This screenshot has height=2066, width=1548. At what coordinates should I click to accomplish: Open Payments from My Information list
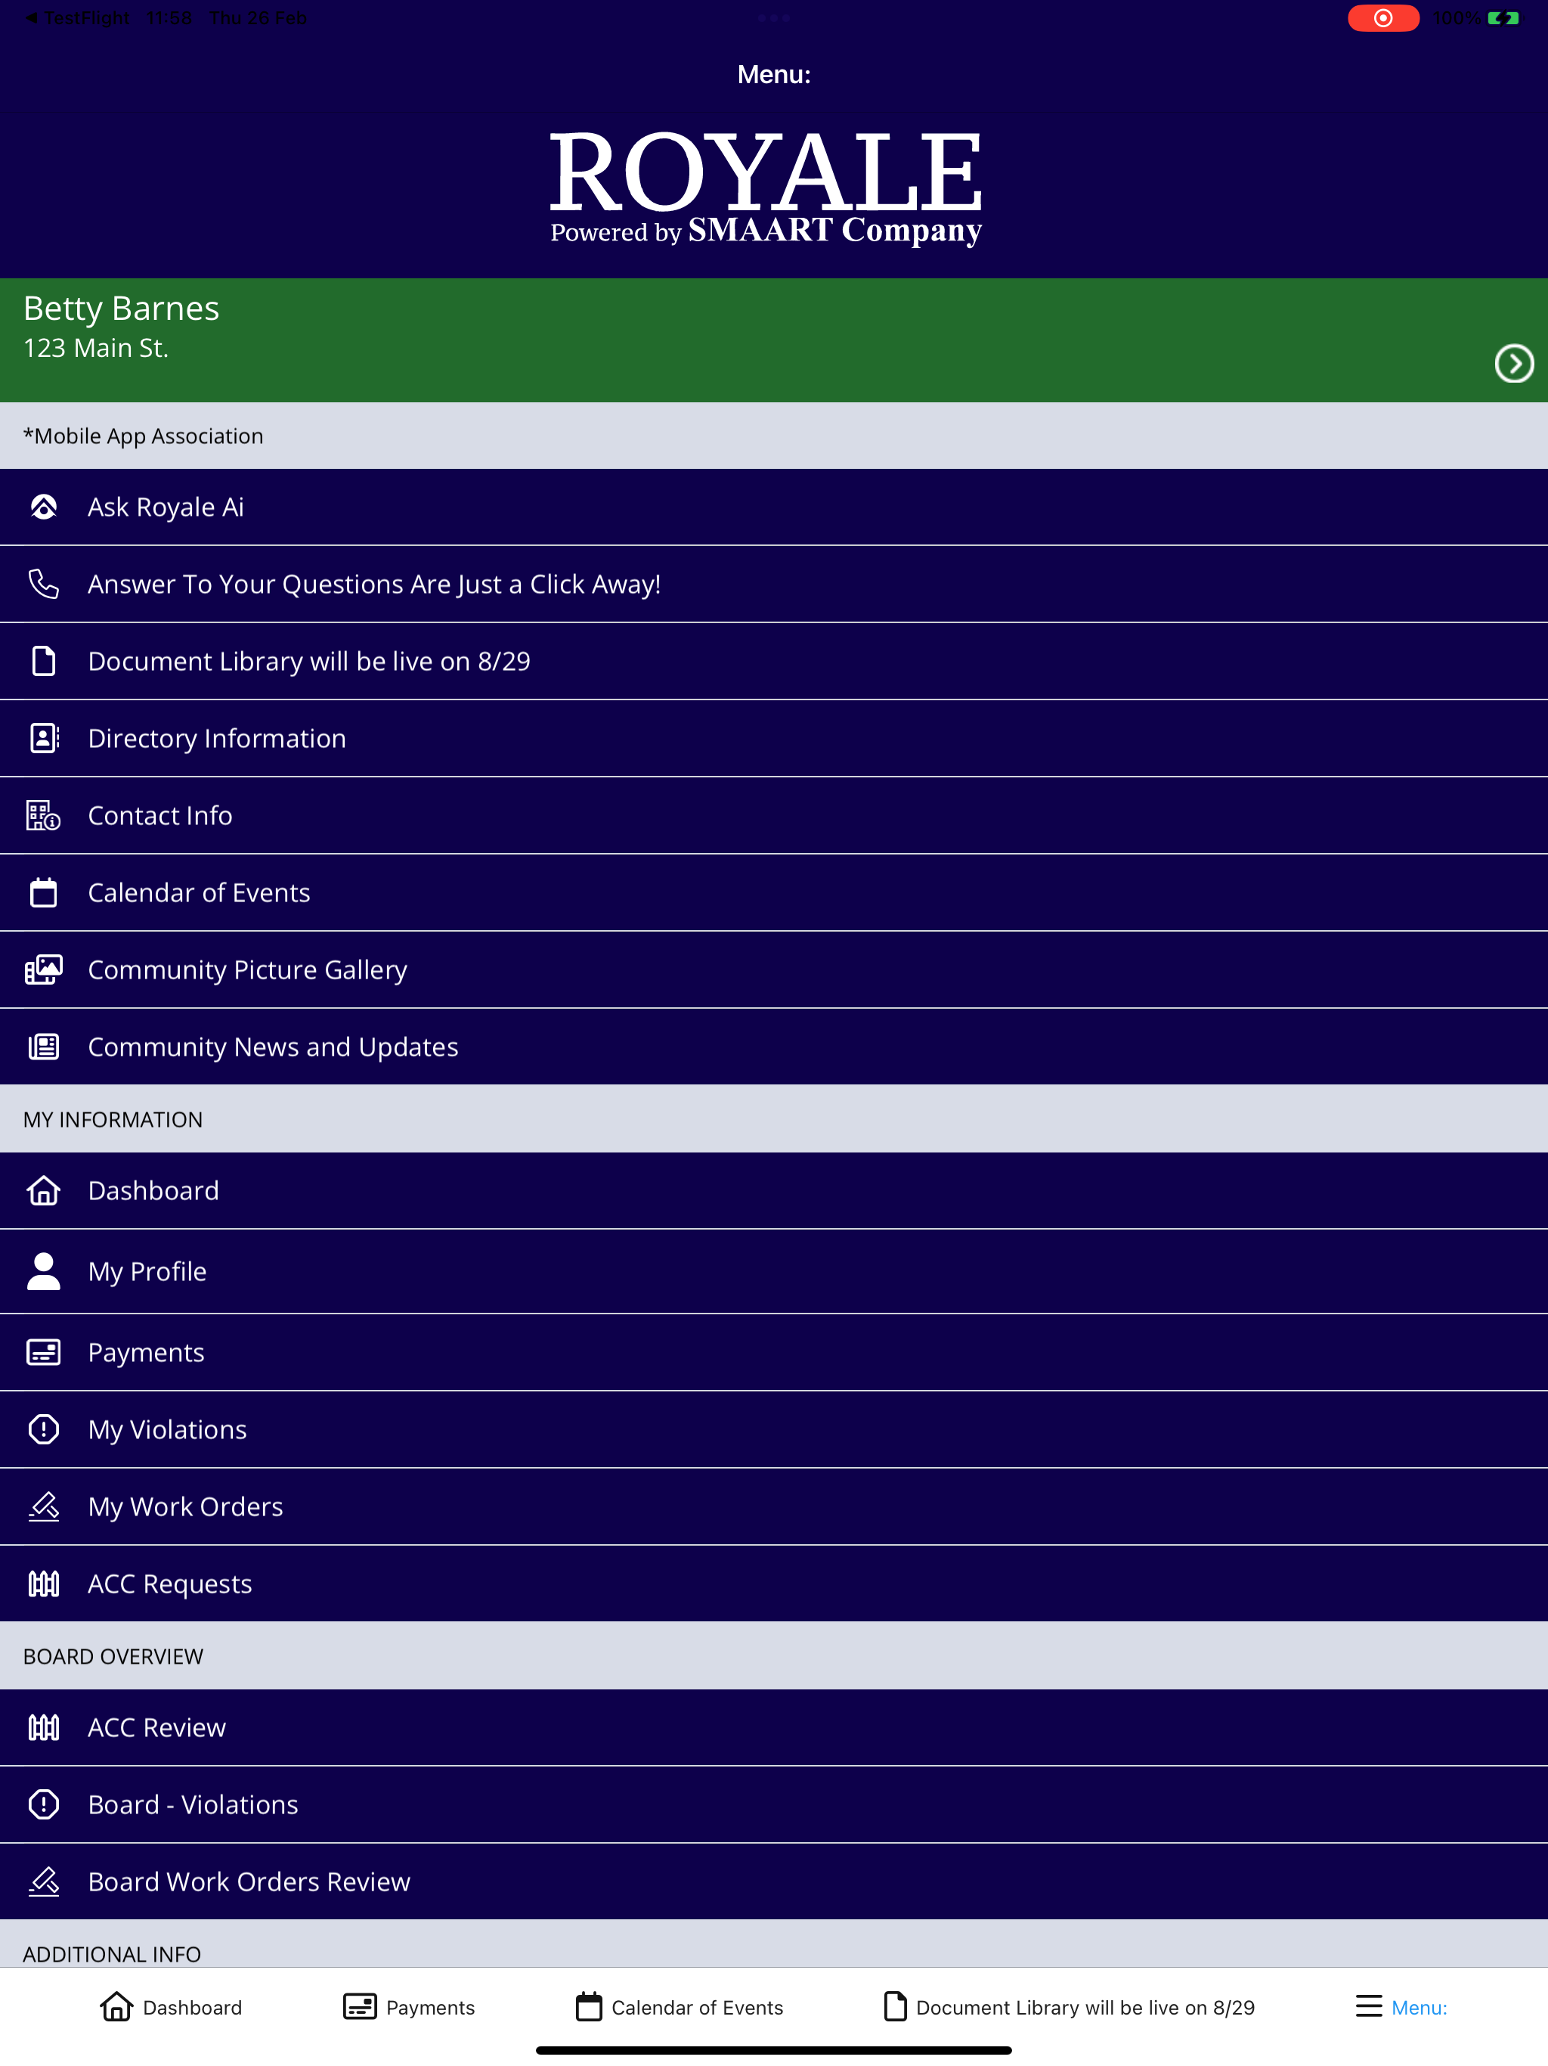774,1352
